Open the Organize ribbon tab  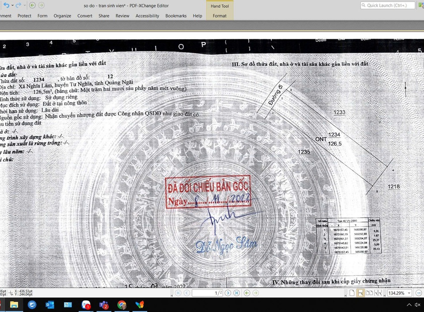click(x=62, y=16)
